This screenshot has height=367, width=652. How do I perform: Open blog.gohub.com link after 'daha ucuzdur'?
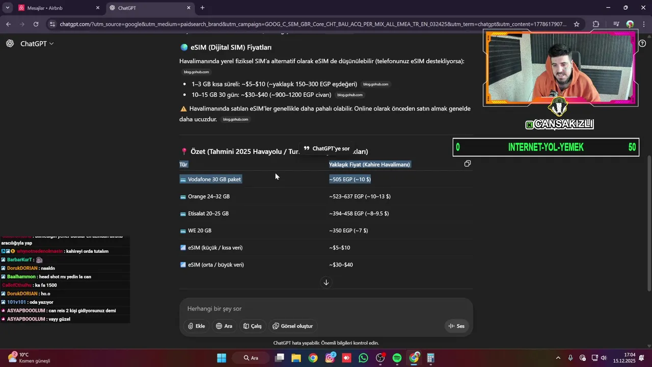(x=235, y=119)
